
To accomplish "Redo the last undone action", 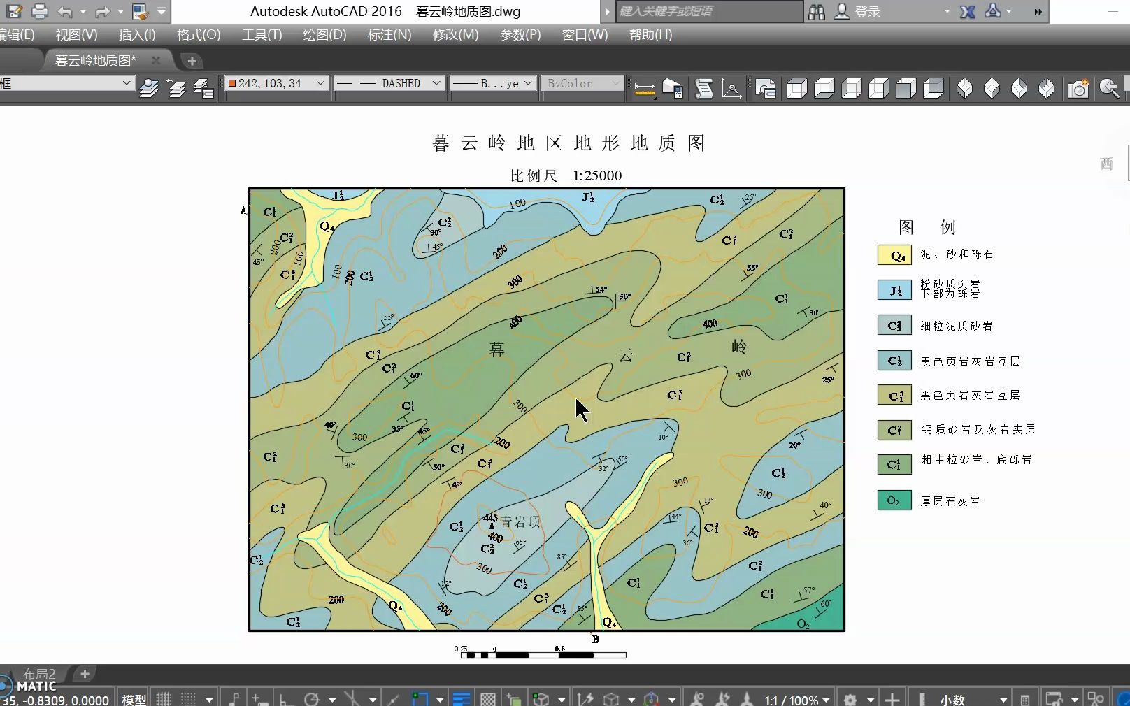I will tap(103, 11).
